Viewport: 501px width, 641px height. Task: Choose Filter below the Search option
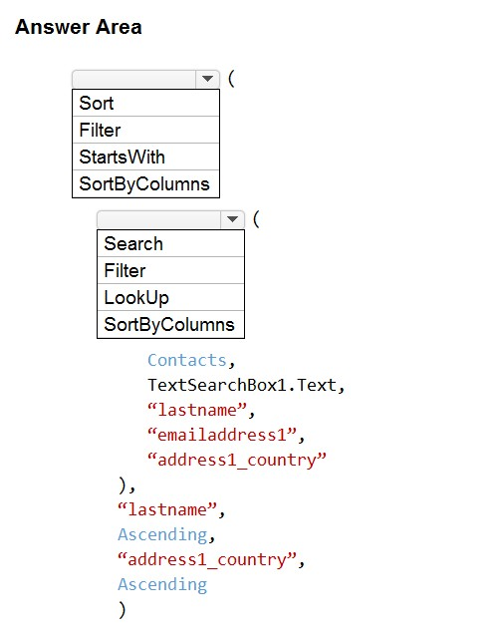pyautogui.click(x=170, y=270)
